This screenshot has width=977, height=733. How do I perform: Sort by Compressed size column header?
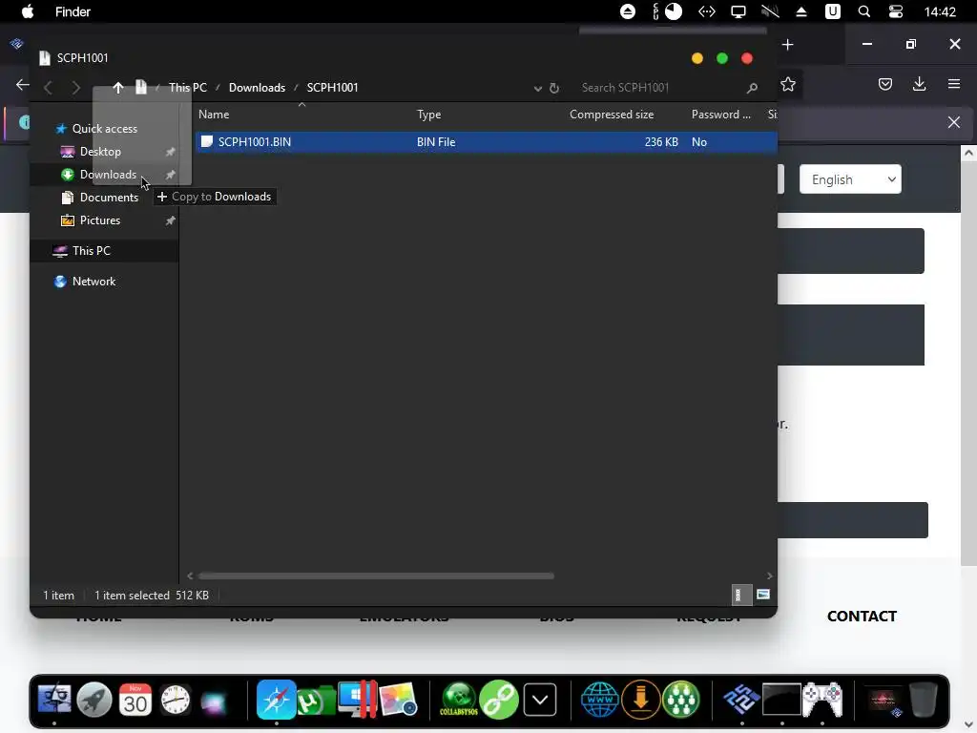coord(612,115)
